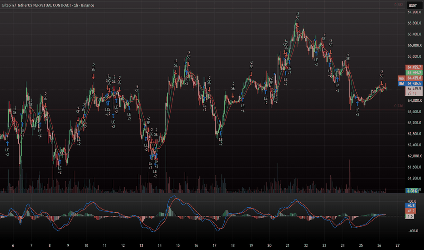
Task: Click date 24 on the time axis
Action: [342, 245]
